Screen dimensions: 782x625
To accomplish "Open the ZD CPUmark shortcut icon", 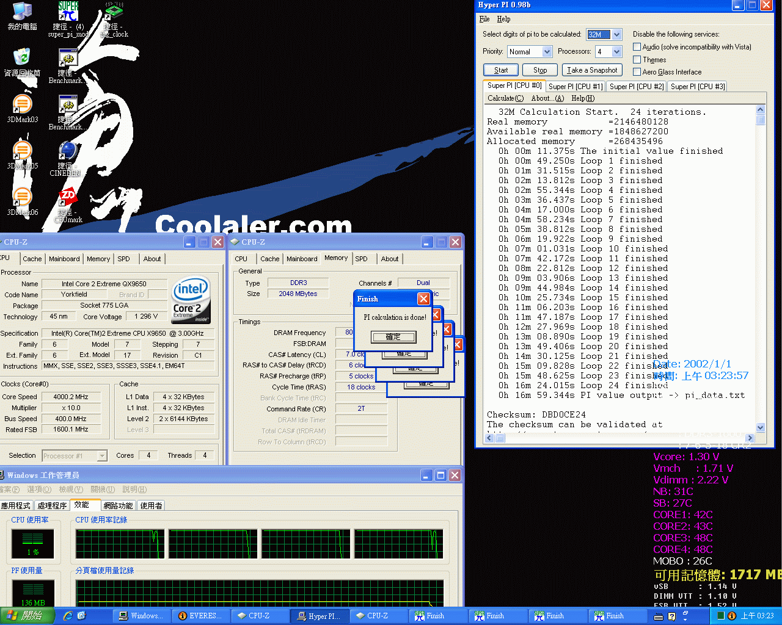I will coord(68,204).
